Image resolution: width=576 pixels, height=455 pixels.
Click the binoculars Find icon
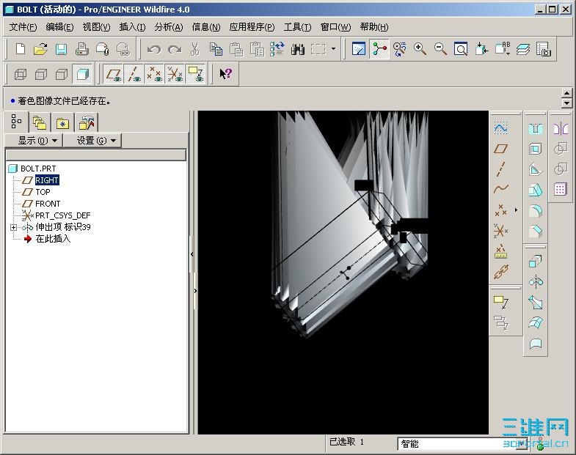(298, 49)
